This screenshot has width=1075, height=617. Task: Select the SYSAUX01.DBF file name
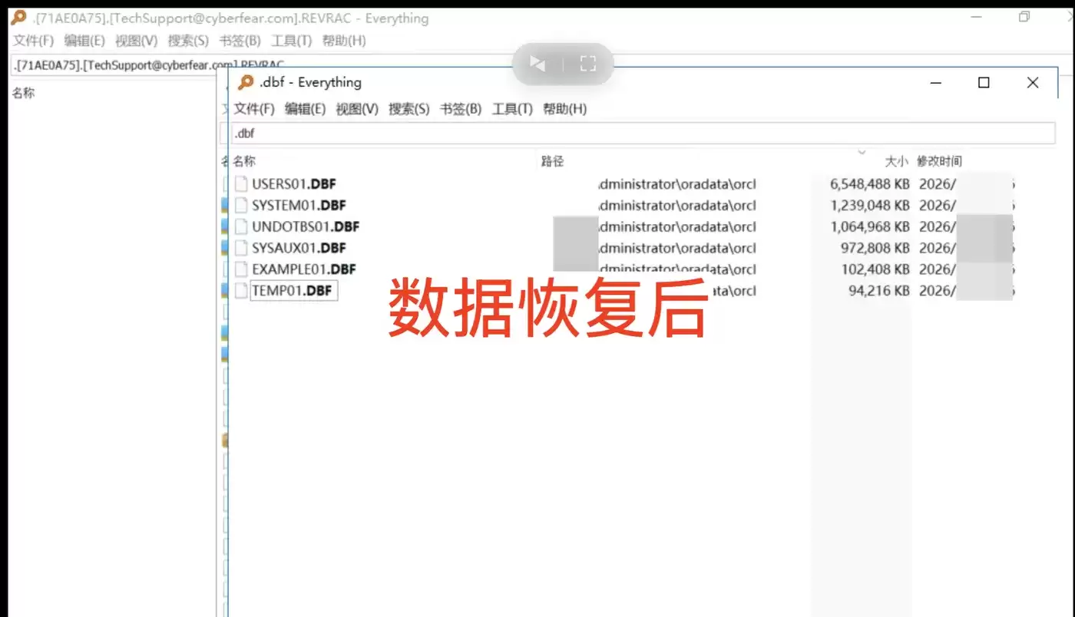pos(299,248)
